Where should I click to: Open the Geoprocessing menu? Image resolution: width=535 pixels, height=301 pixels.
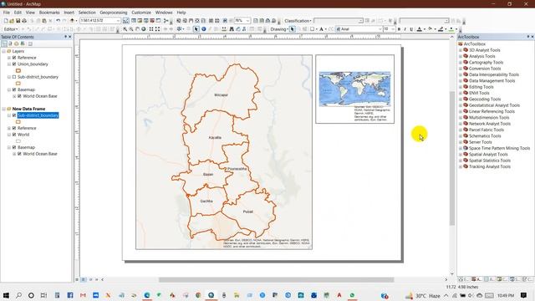click(x=114, y=13)
